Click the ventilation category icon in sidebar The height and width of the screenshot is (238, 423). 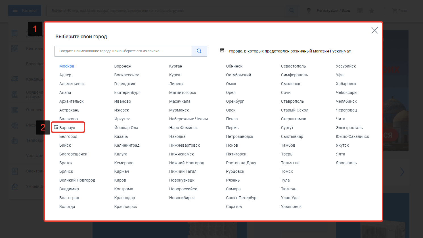[x=15, y=49]
